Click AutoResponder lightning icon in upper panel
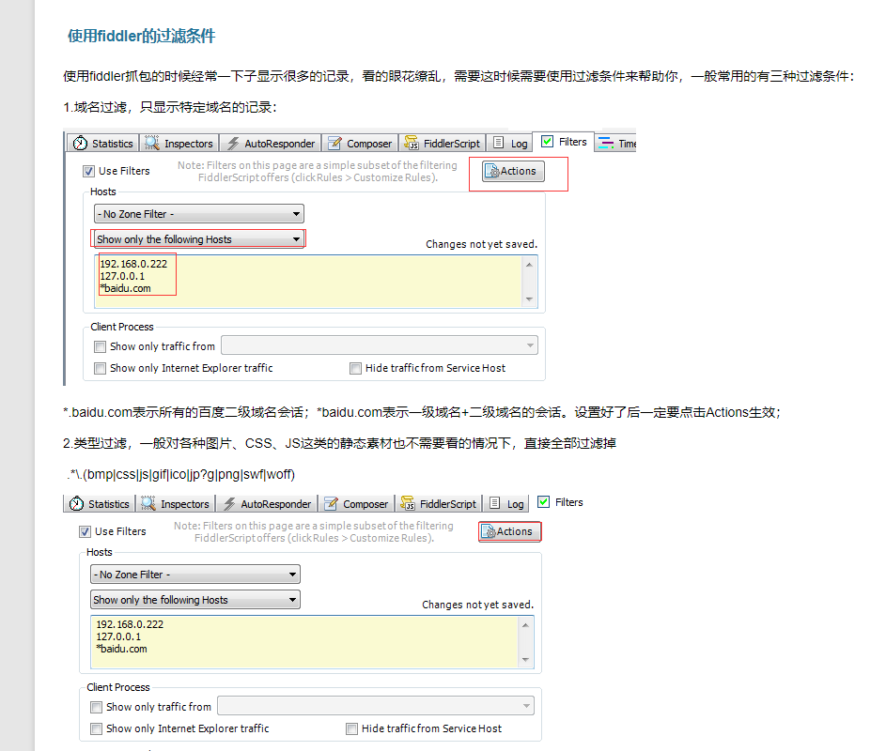 [233, 144]
